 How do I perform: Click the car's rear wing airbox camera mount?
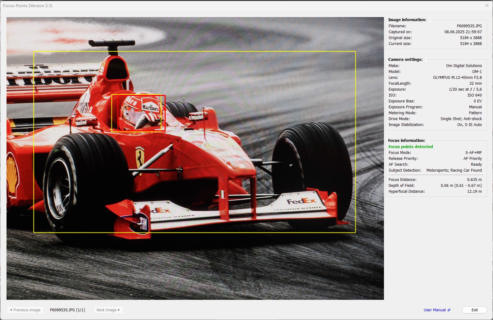tap(112, 44)
